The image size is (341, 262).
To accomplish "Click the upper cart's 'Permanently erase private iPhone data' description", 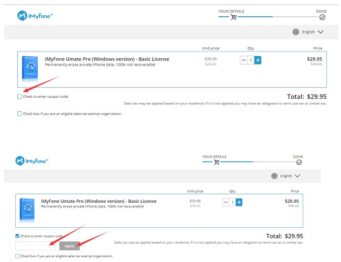I will pos(100,65).
